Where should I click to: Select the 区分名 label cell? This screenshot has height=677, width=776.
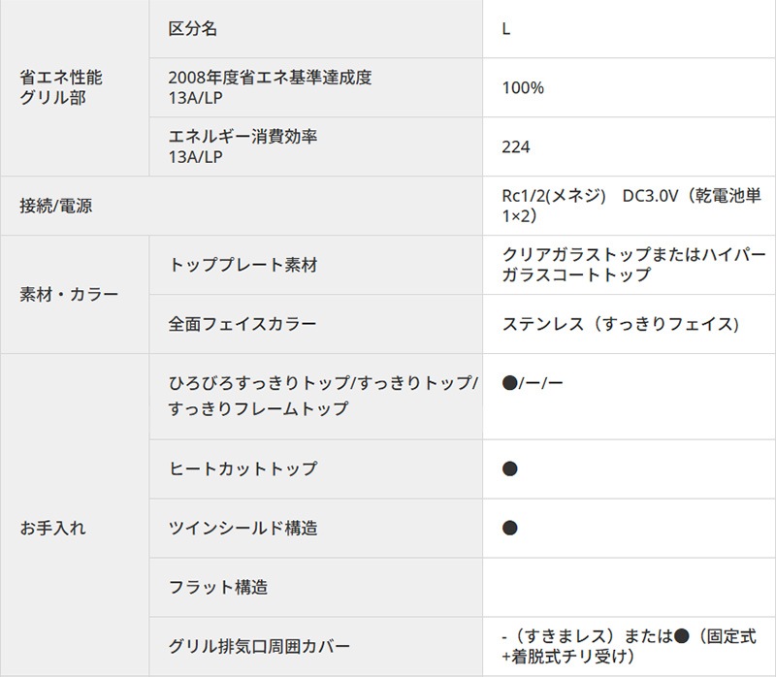pos(193,29)
